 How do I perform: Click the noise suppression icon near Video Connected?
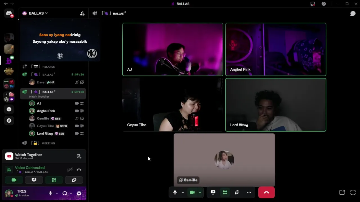coord(70,169)
